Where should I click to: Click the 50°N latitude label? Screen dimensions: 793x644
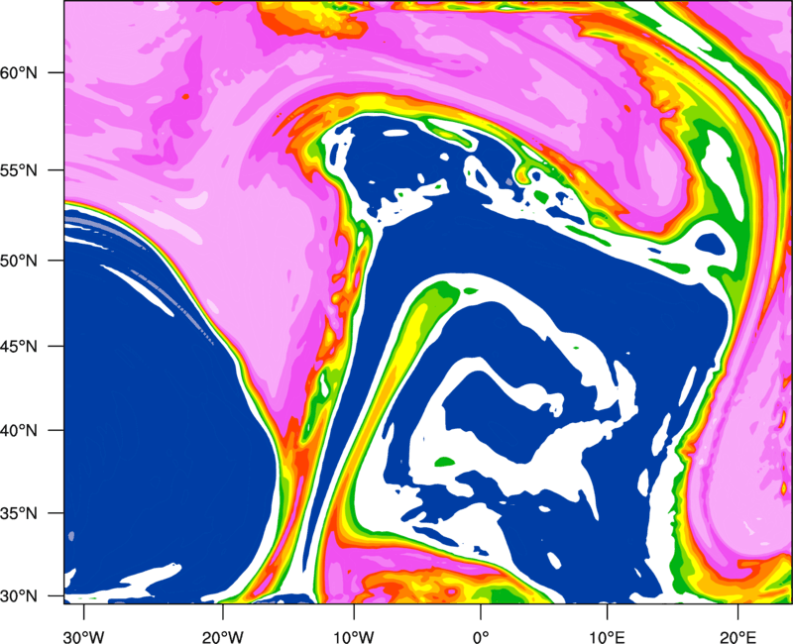pos(19,261)
